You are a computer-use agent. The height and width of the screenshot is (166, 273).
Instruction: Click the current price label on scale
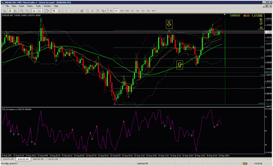click(x=268, y=32)
